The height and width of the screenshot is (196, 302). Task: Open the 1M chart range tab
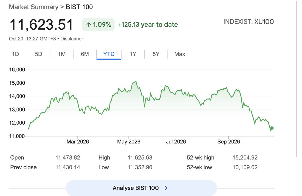click(62, 54)
